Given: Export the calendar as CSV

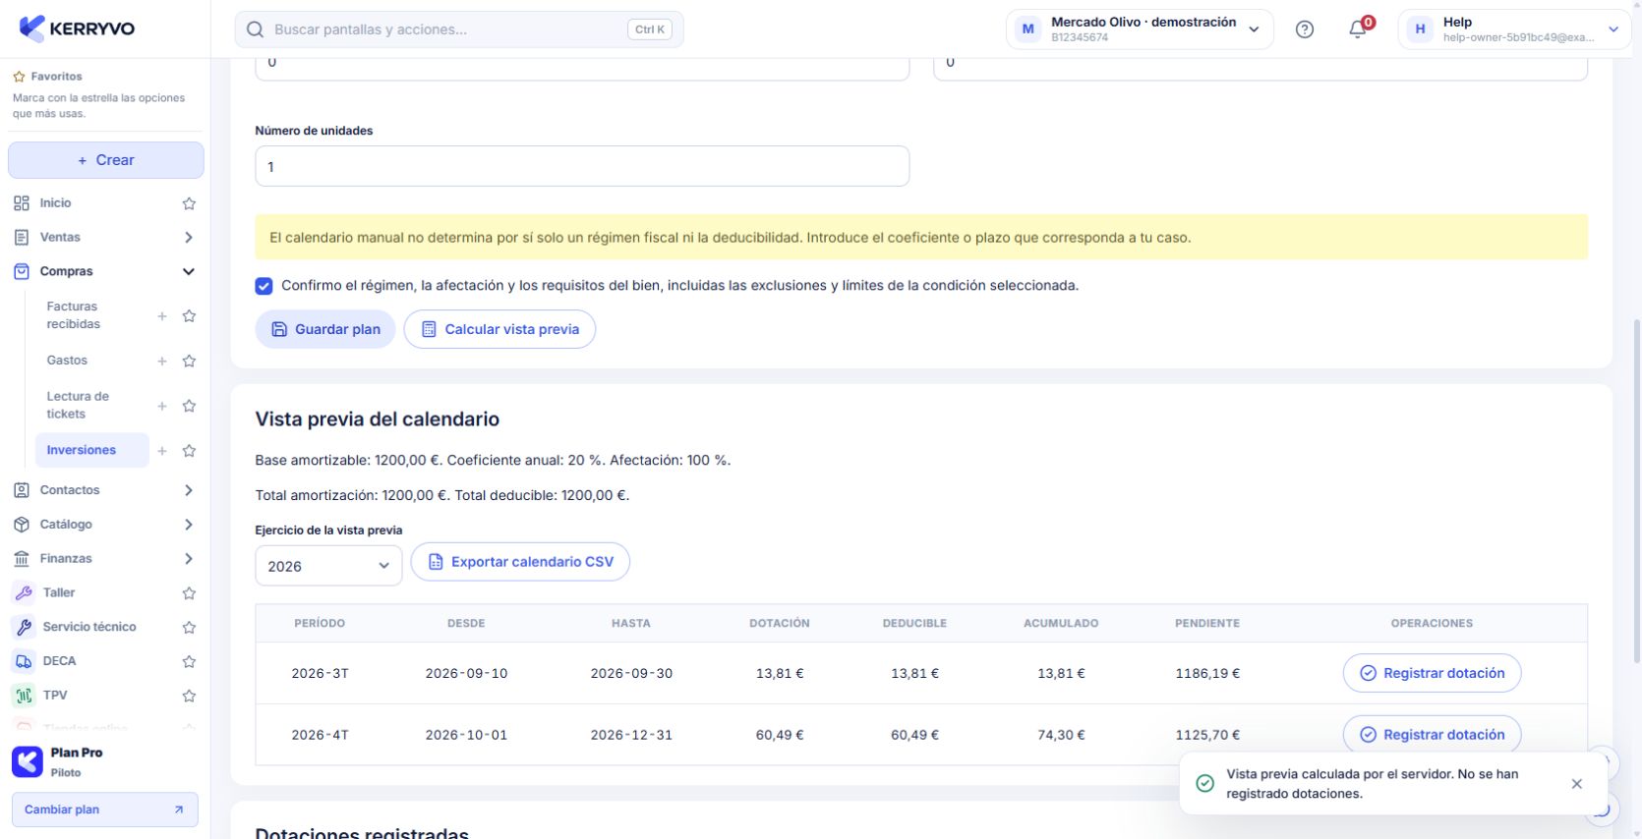Looking at the screenshot, I should [x=520, y=562].
